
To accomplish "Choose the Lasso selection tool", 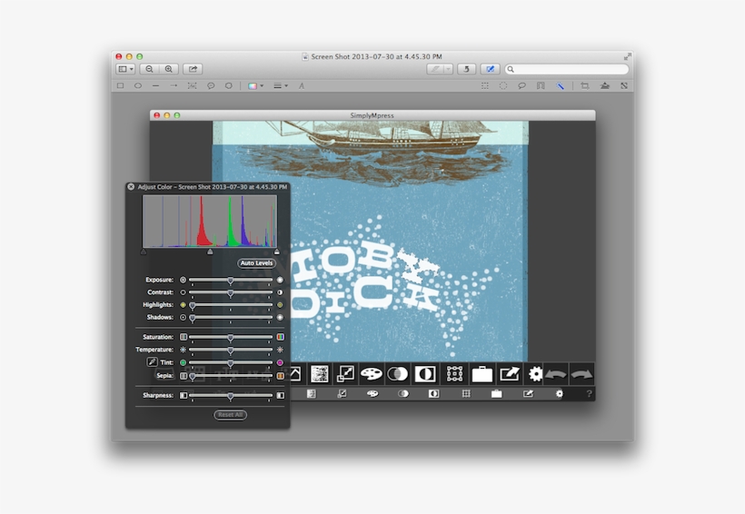I will pyautogui.click(x=521, y=86).
